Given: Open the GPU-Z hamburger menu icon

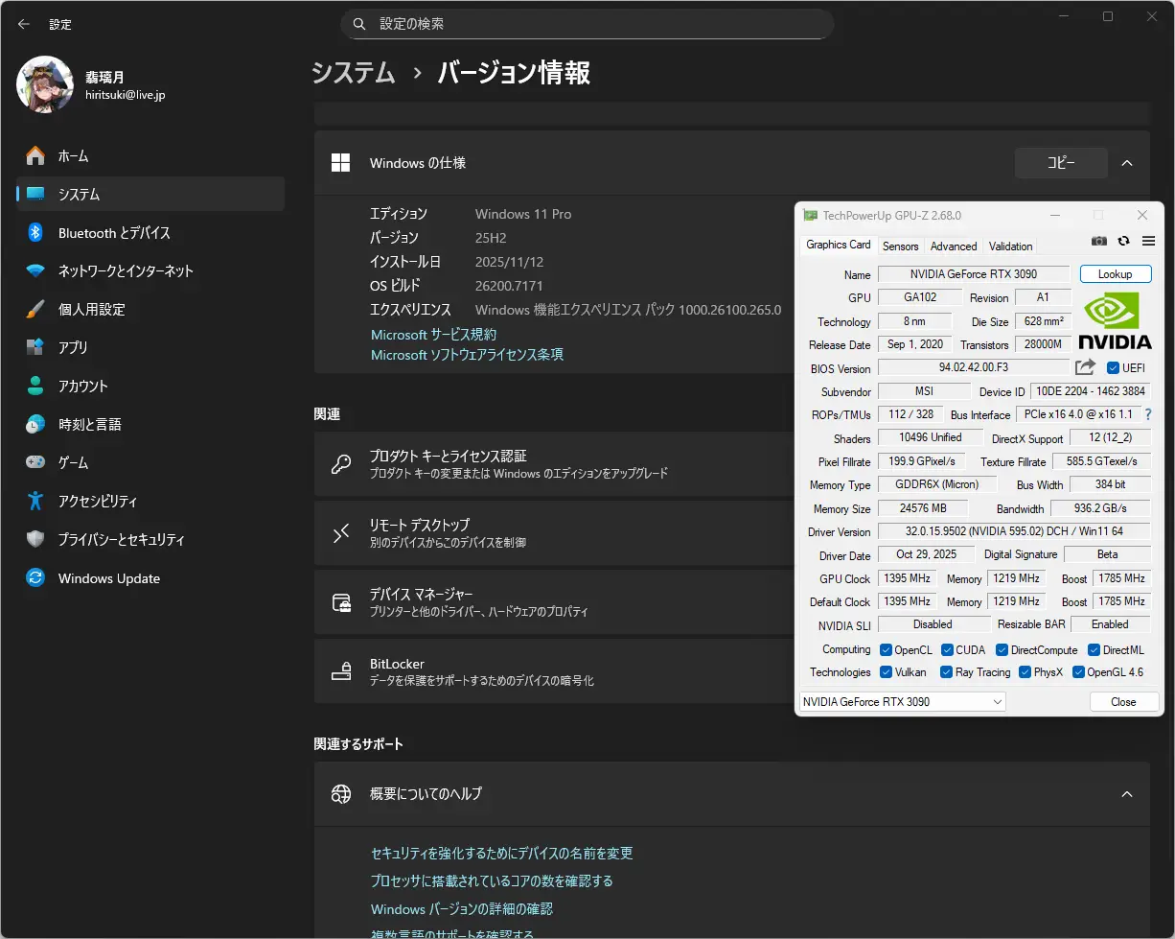Looking at the screenshot, I should point(1148,241).
